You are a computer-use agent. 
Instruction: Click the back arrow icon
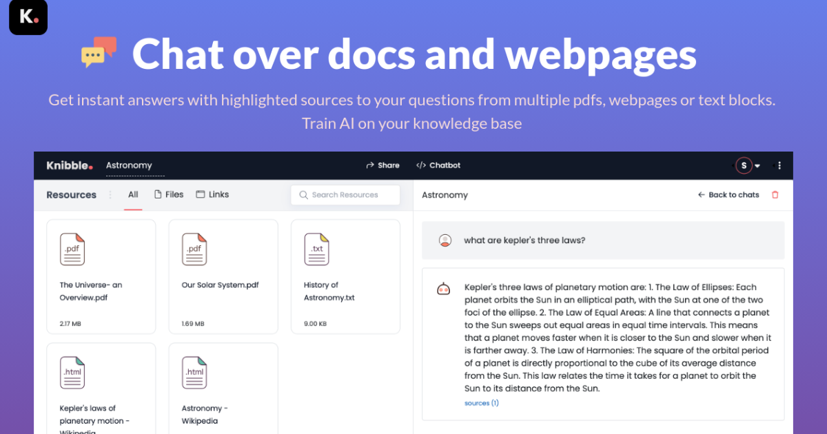[x=702, y=195]
